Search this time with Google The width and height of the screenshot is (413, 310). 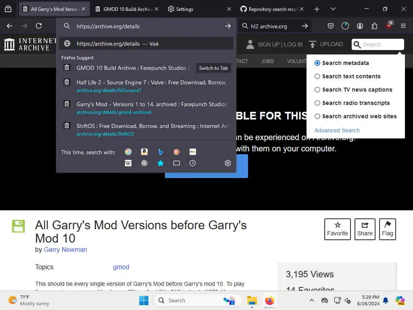(x=128, y=152)
